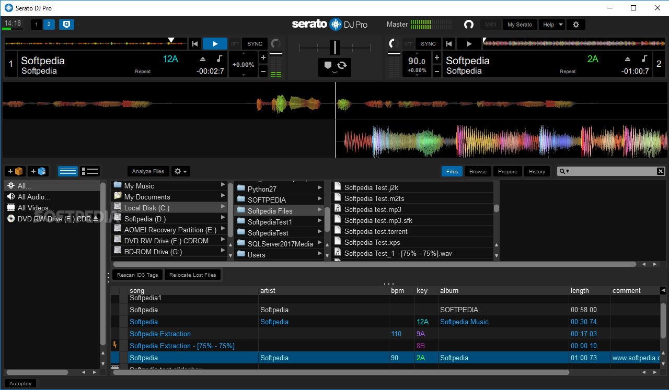Click deck 2 music note key icon
Image resolution: width=669 pixels, height=390 pixels.
644,59
